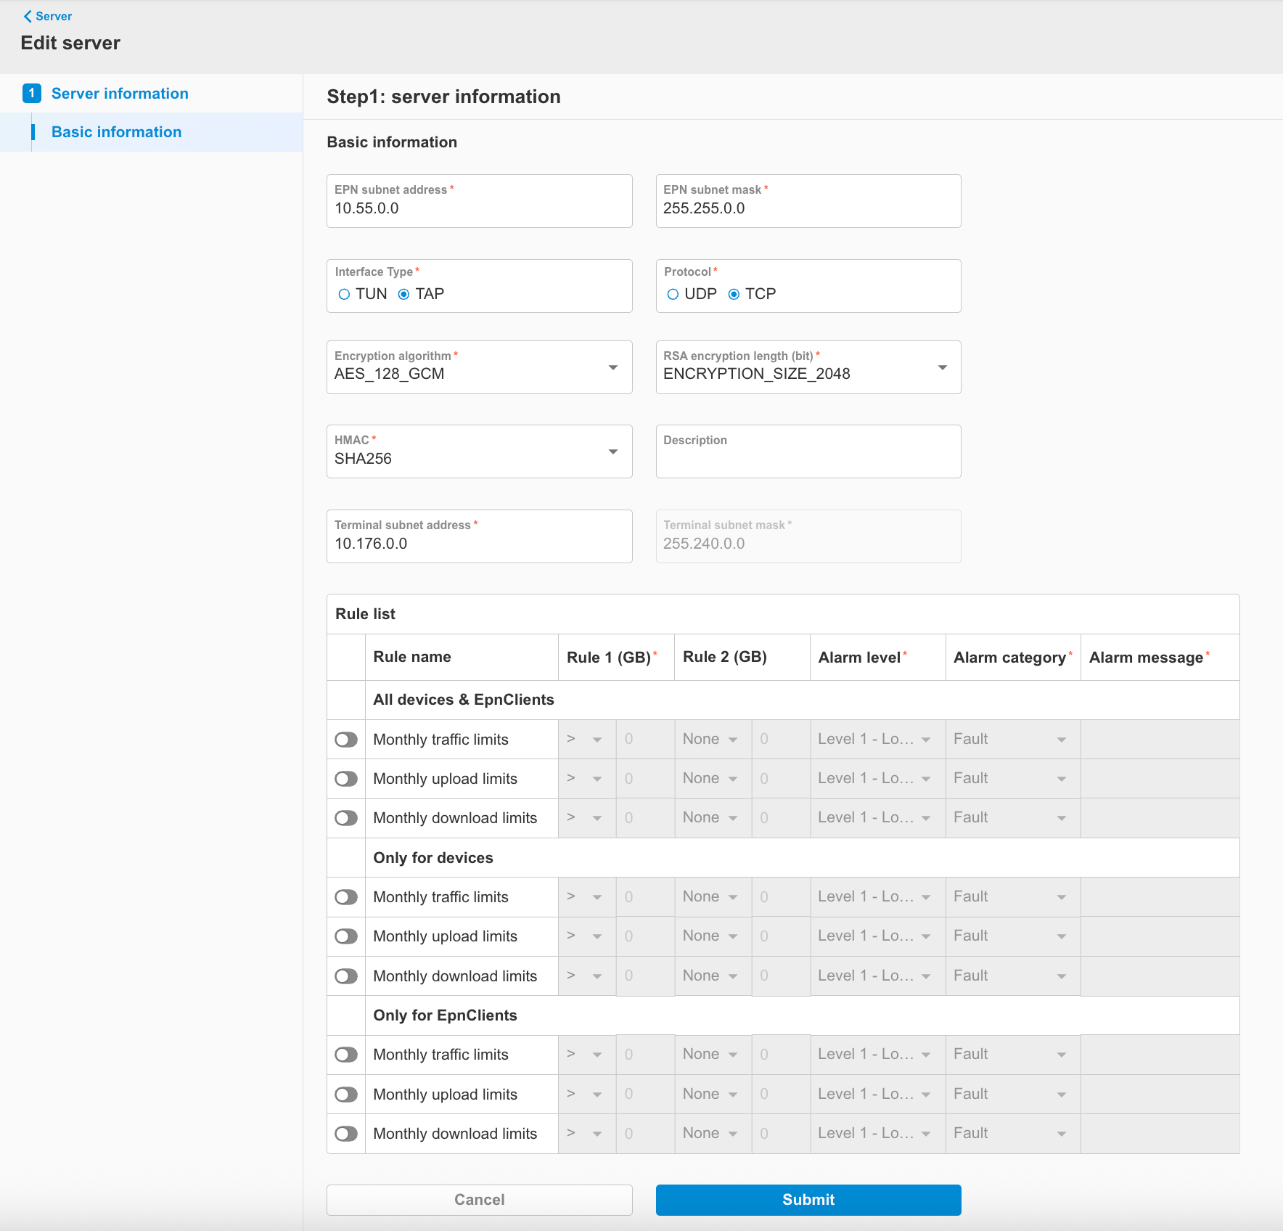This screenshot has width=1283, height=1231.
Task: Switch Protocol to UDP
Action: (673, 294)
